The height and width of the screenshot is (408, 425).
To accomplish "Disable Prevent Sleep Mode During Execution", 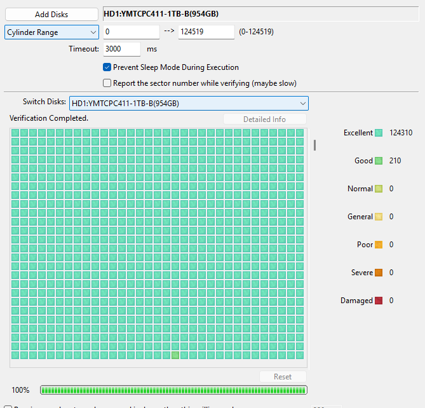I will tap(107, 67).
